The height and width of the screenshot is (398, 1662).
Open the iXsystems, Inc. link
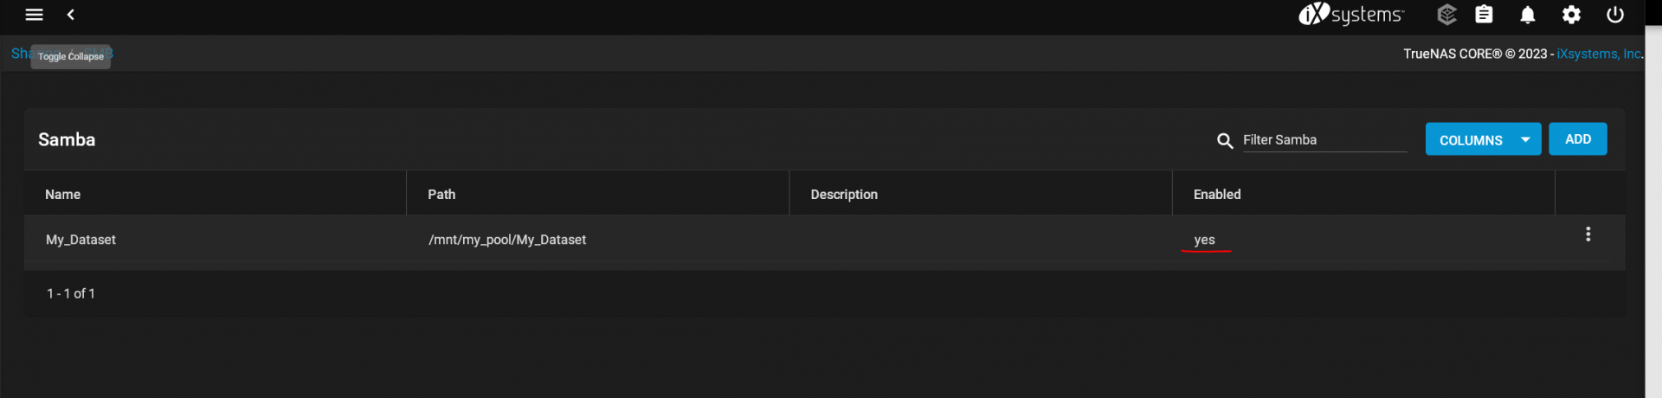[x=1599, y=54]
